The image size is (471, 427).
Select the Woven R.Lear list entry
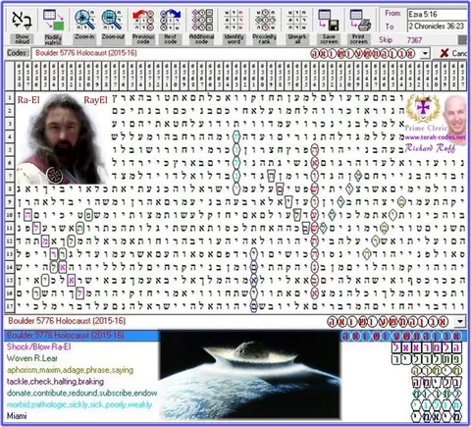tap(32, 358)
